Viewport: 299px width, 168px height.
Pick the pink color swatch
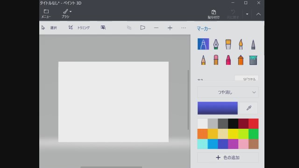click(243, 144)
